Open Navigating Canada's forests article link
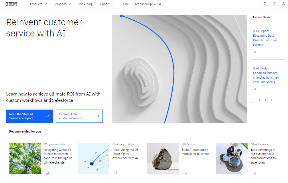 tap(58, 156)
